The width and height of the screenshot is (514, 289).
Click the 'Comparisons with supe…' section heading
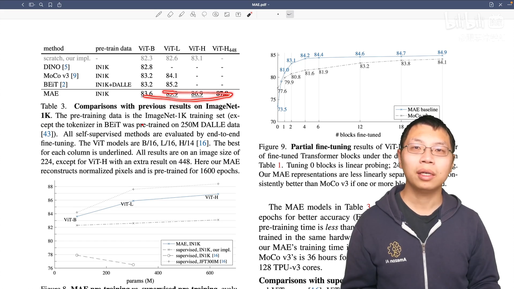tap(301, 280)
